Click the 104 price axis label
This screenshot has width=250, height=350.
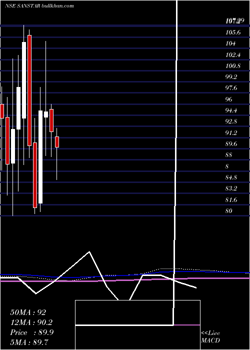pyautogui.click(x=230, y=43)
